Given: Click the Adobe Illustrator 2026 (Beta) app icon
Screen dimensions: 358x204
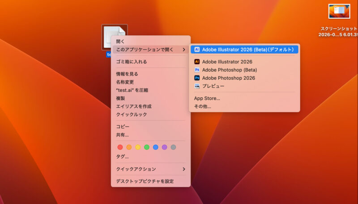Looking at the screenshot, I should tap(197, 50).
